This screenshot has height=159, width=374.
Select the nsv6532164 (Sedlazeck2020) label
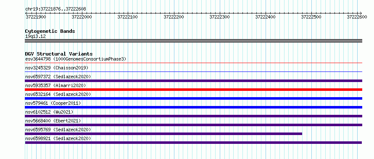(x=58, y=94)
